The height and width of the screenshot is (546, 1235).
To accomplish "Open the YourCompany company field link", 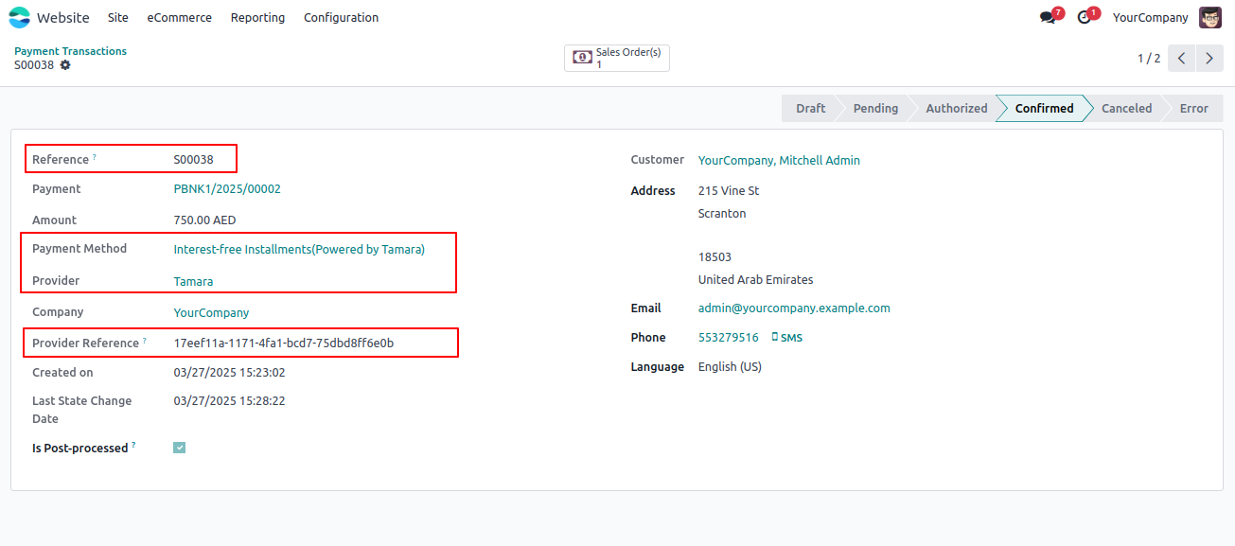I will coord(211,312).
